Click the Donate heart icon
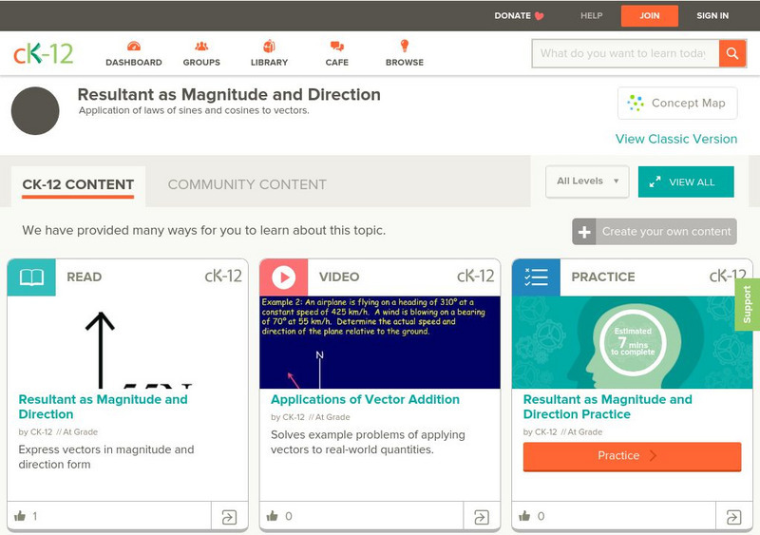This screenshot has height=535, width=760. tap(539, 16)
